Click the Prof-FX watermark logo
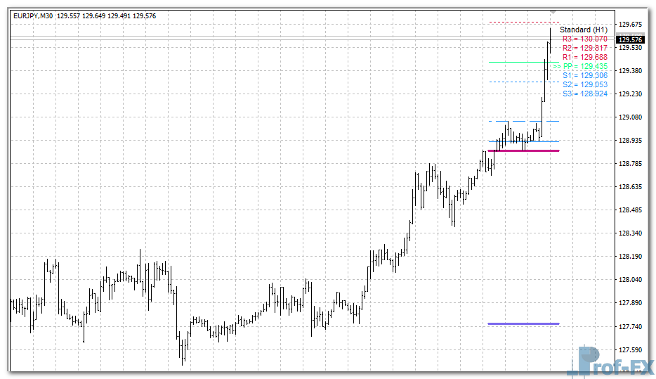The width and height of the screenshot is (656, 379). (610, 363)
